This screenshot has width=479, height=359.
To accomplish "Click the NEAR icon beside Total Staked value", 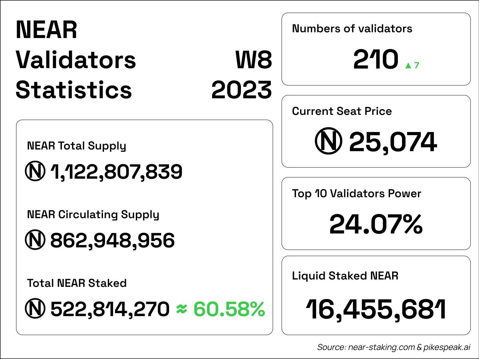I will [x=35, y=308].
